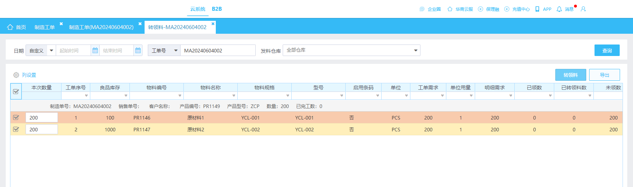633x187 pixels.
Task: Click the work order number field MA20240604002
Action: point(218,50)
